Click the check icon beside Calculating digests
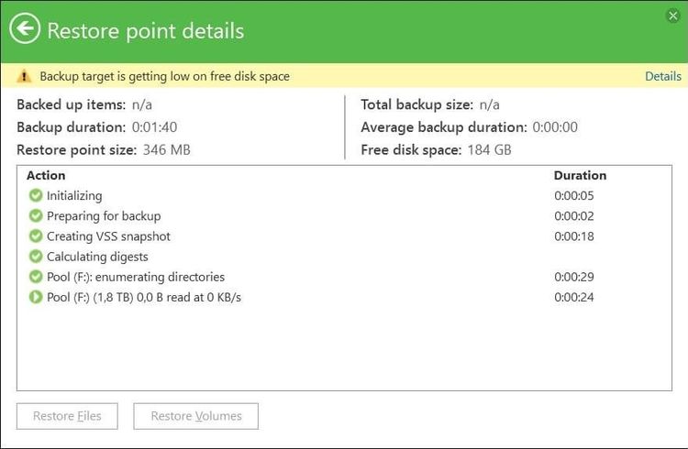Image resolution: width=688 pixels, height=449 pixels. coord(36,257)
